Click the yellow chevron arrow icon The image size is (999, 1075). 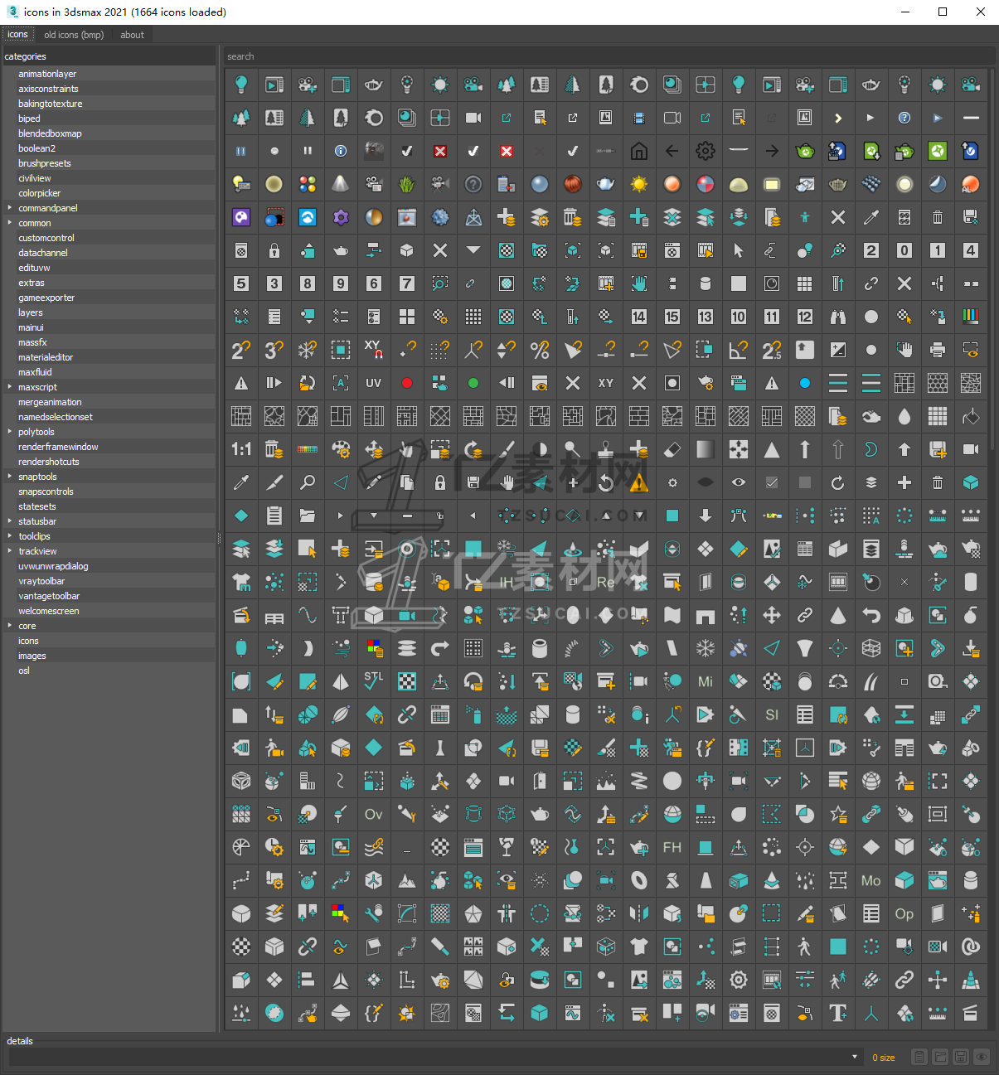[x=838, y=118]
